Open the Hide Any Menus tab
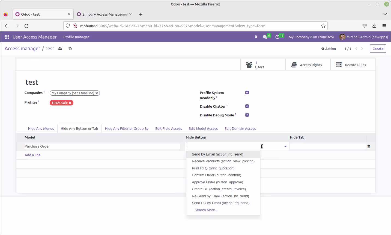This screenshot has width=391, height=235. pos(41,128)
